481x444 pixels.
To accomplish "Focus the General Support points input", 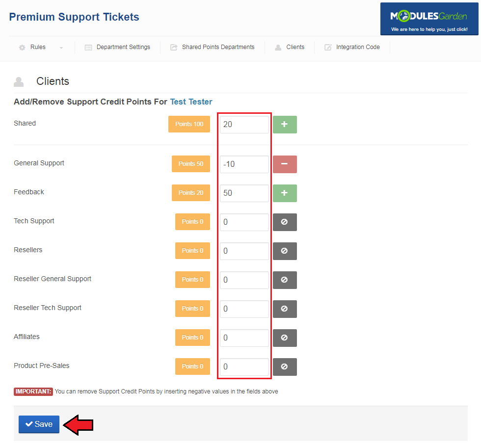I will 244,164.
